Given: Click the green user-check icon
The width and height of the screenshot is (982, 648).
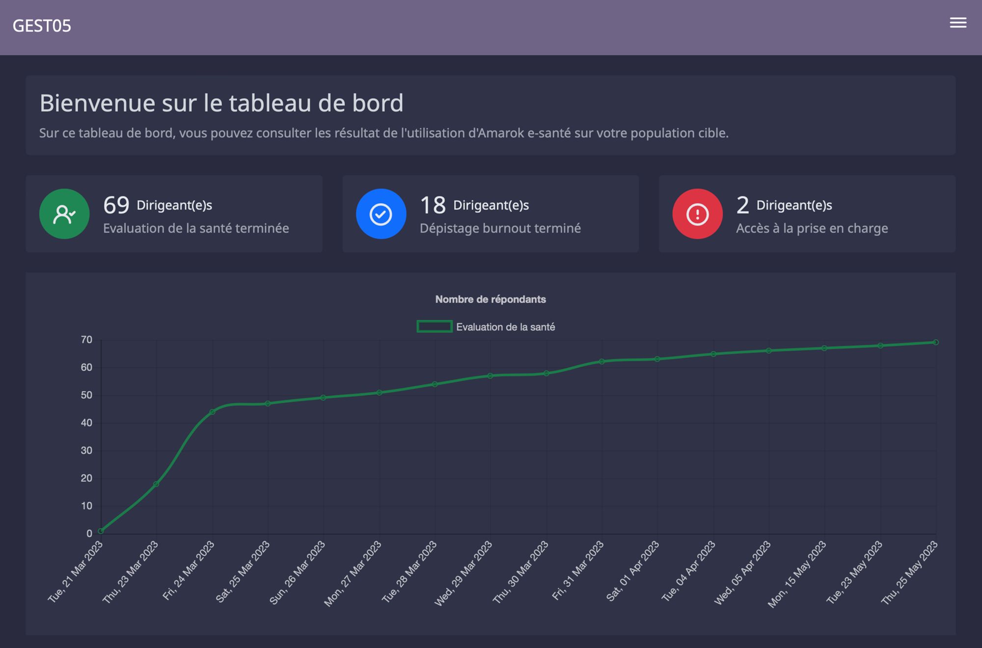Looking at the screenshot, I should tap(64, 214).
